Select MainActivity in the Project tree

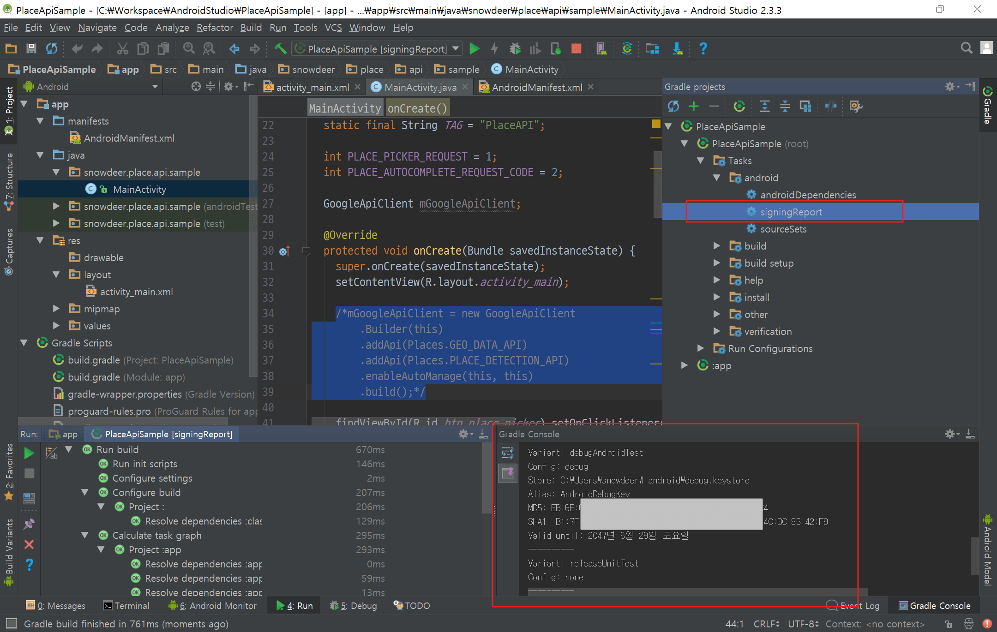coord(139,189)
